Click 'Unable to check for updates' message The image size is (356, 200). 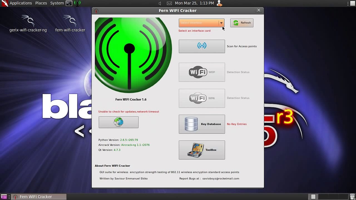pyautogui.click(x=128, y=112)
